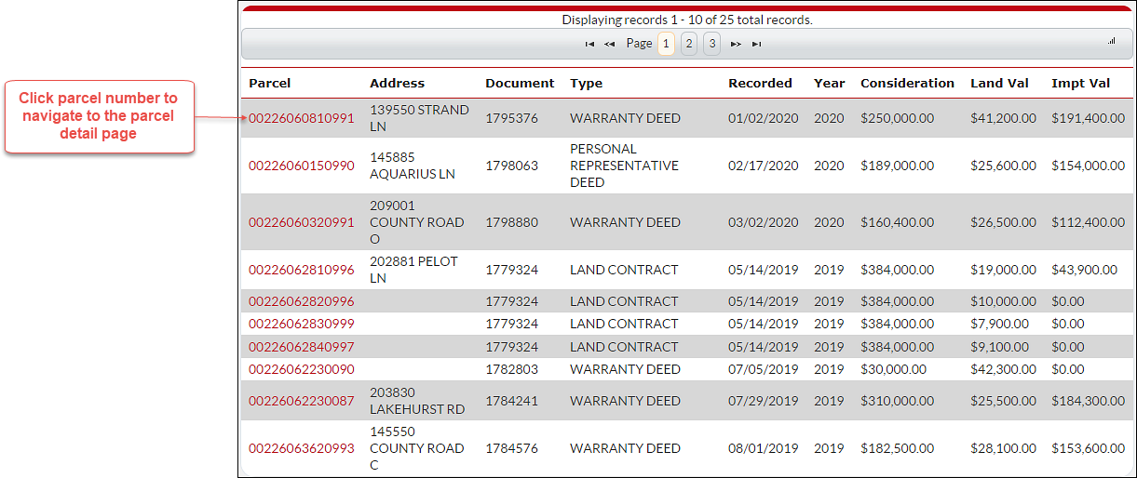The width and height of the screenshot is (1137, 478).
Task: Click document number 1784576
Action: tap(511, 448)
